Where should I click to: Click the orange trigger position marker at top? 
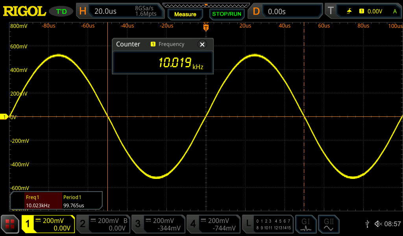205,27
